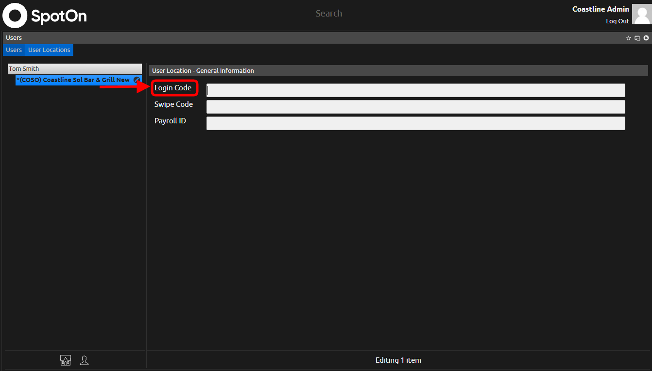Click the Users window title
Image resolution: width=652 pixels, height=371 pixels.
coord(14,38)
